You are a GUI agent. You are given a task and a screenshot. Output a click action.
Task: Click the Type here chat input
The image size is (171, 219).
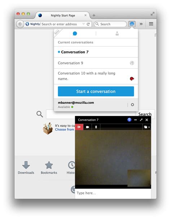point(113,193)
